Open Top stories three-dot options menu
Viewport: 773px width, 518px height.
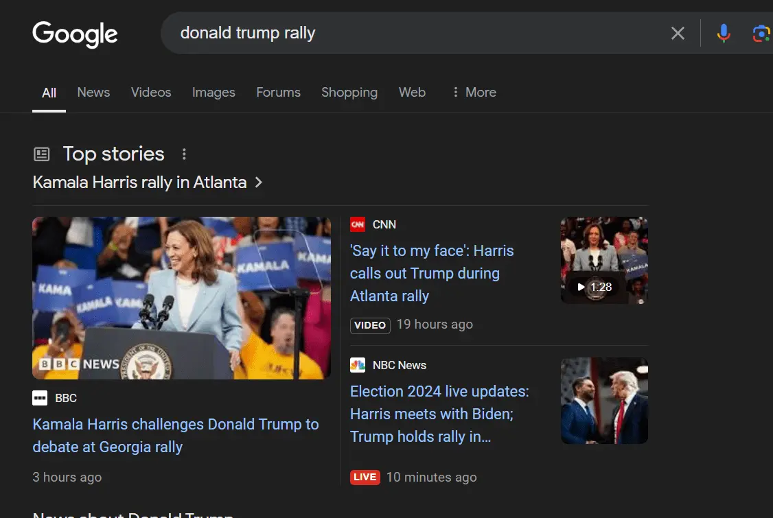tap(184, 154)
